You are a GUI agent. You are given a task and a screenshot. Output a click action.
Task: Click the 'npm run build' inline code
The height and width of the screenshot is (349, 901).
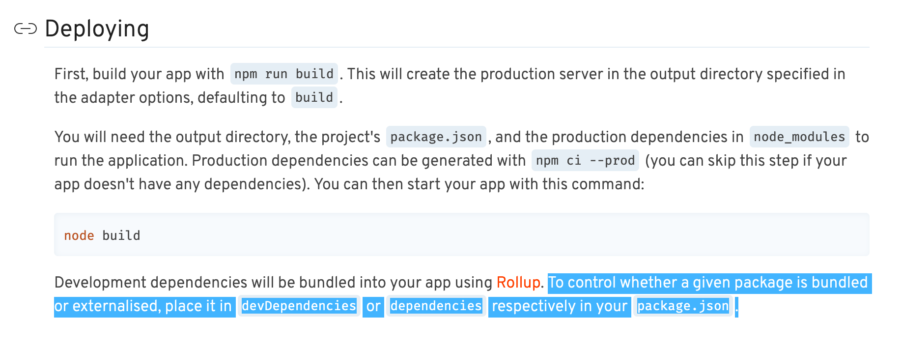283,74
